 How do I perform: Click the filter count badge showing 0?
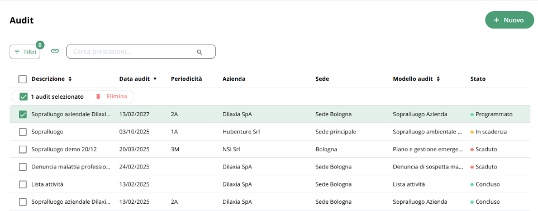40,45
